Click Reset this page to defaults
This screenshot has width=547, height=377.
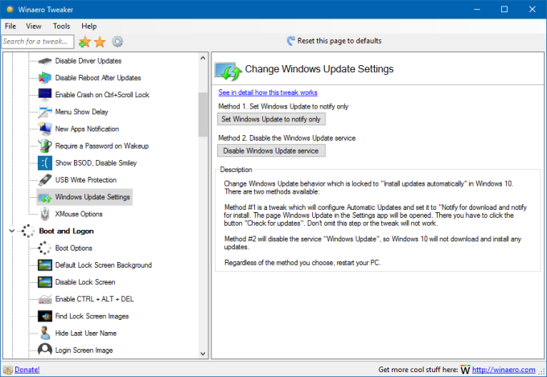(x=334, y=41)
